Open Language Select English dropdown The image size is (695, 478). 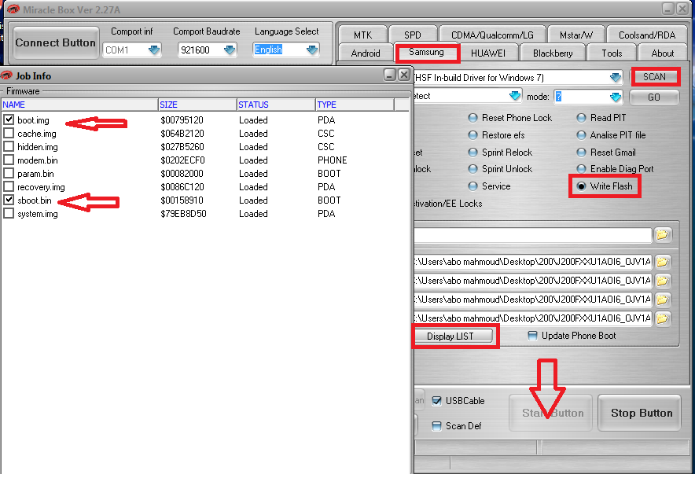click(312, 50)
